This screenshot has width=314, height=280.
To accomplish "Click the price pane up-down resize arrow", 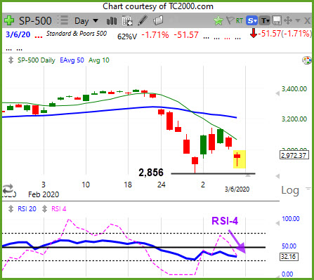I will click(11, 60).
